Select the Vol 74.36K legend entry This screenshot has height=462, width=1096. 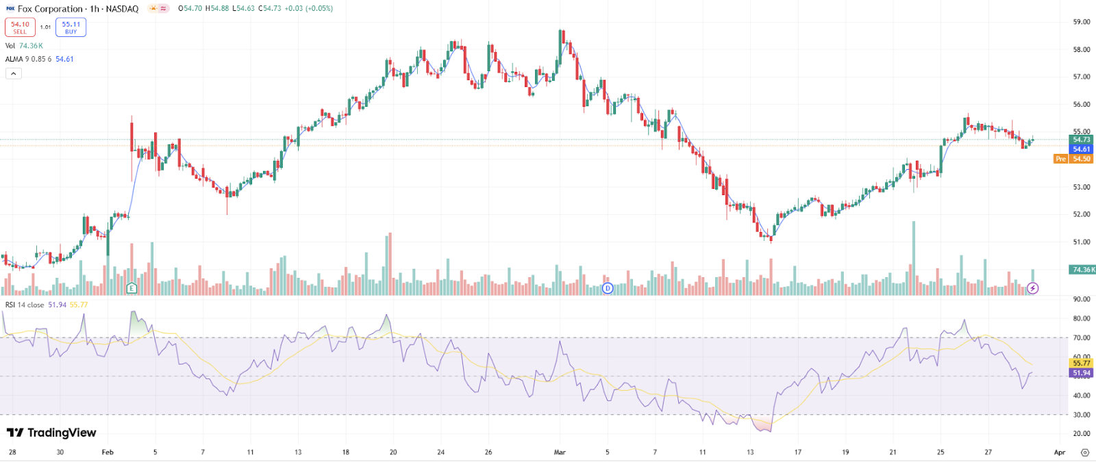(24, 46)
